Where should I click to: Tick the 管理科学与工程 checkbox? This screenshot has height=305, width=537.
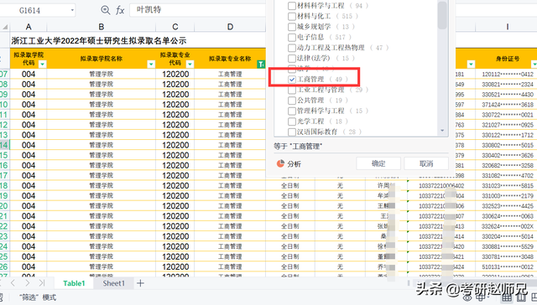[292, 111]
